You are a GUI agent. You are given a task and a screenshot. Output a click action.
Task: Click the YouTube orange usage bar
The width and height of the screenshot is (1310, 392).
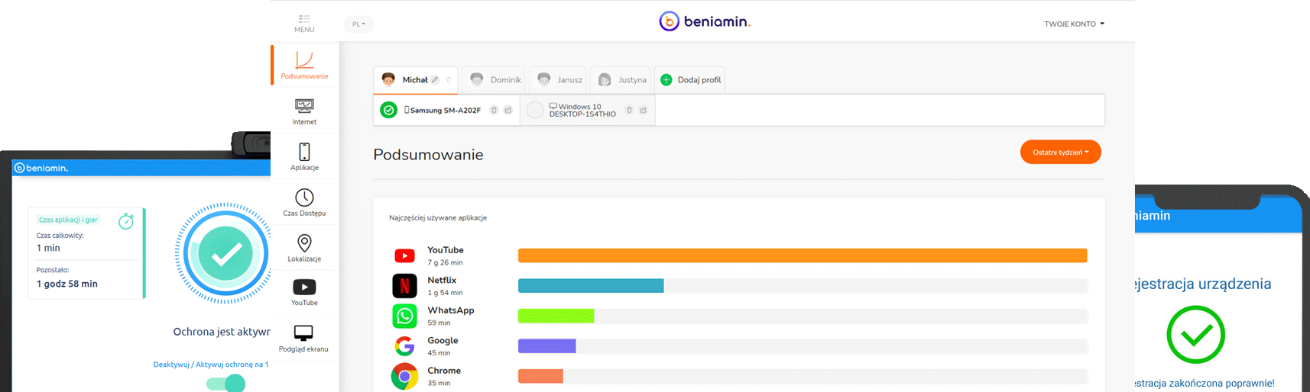point(803,255)
